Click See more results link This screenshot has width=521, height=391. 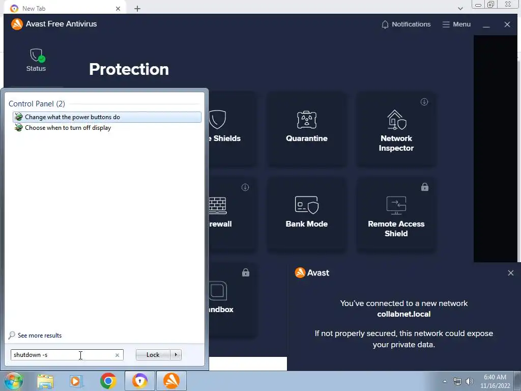pyautogui.click(x=40, y=335)
